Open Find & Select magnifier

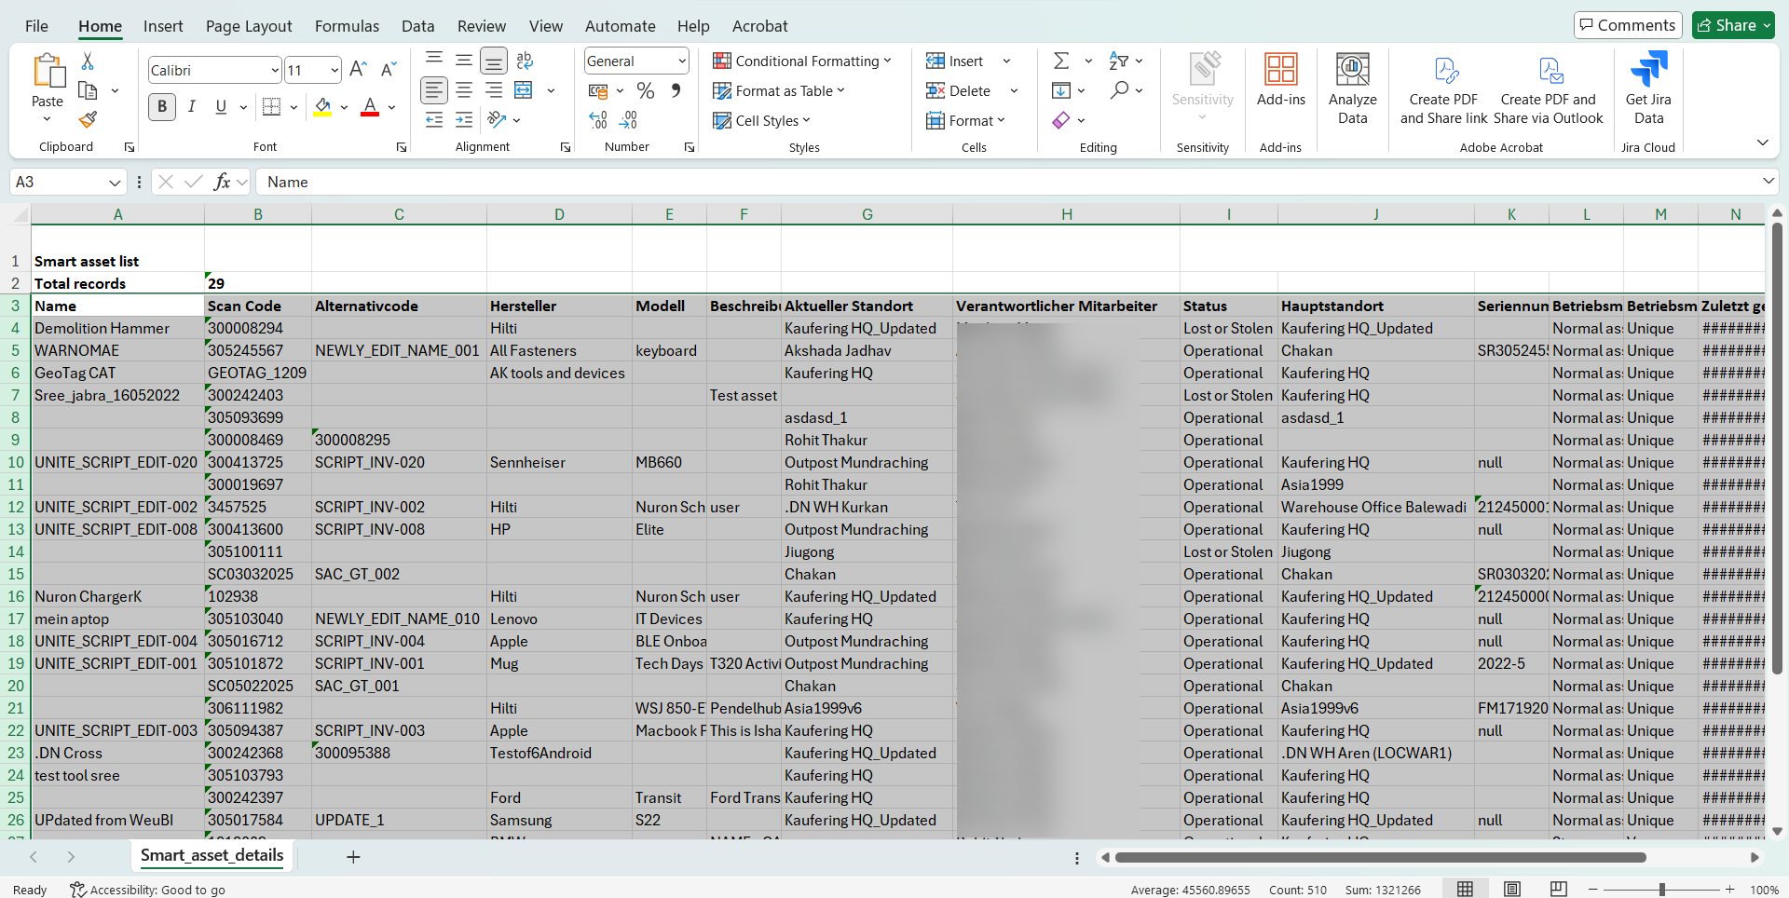[1119, 90]
